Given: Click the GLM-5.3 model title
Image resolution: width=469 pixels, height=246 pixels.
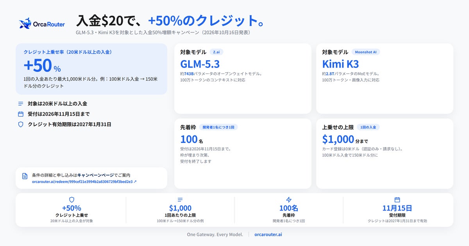Looking at the screenshot, I should click(200, 64).
